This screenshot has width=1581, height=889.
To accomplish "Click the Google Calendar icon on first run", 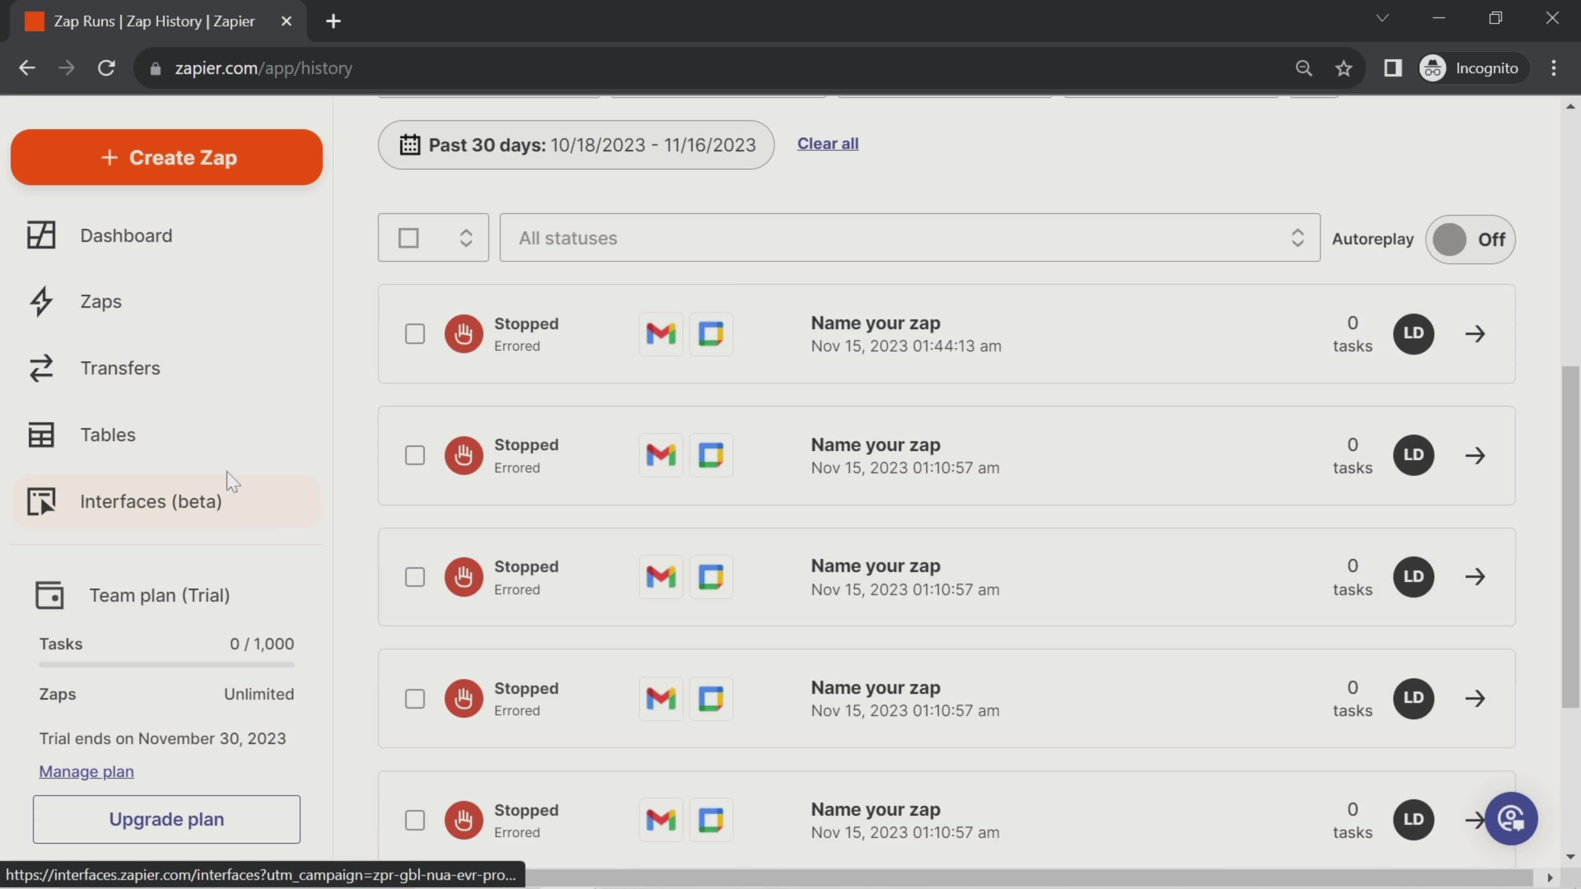I will coord(711,334).
